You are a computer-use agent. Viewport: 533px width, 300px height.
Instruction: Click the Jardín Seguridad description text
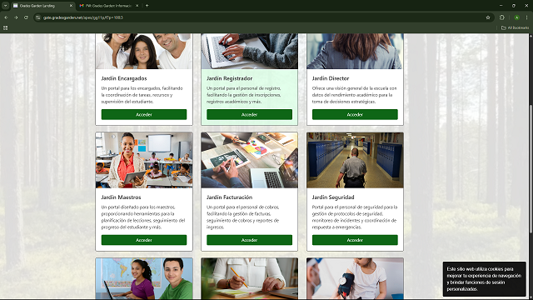click(355, 217)
